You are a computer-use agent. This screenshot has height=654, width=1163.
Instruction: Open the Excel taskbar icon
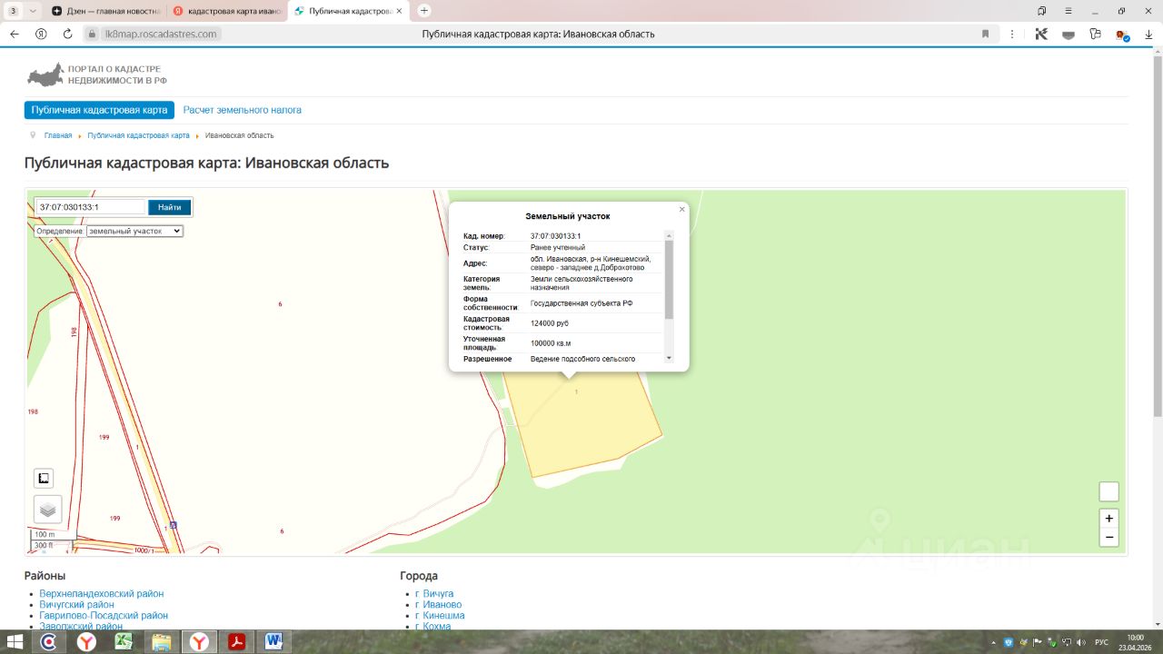(124, 642)
